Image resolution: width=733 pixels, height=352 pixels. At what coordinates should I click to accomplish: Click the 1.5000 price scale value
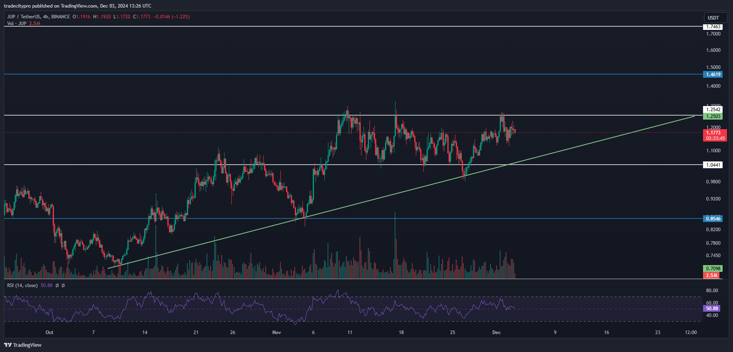713,67
